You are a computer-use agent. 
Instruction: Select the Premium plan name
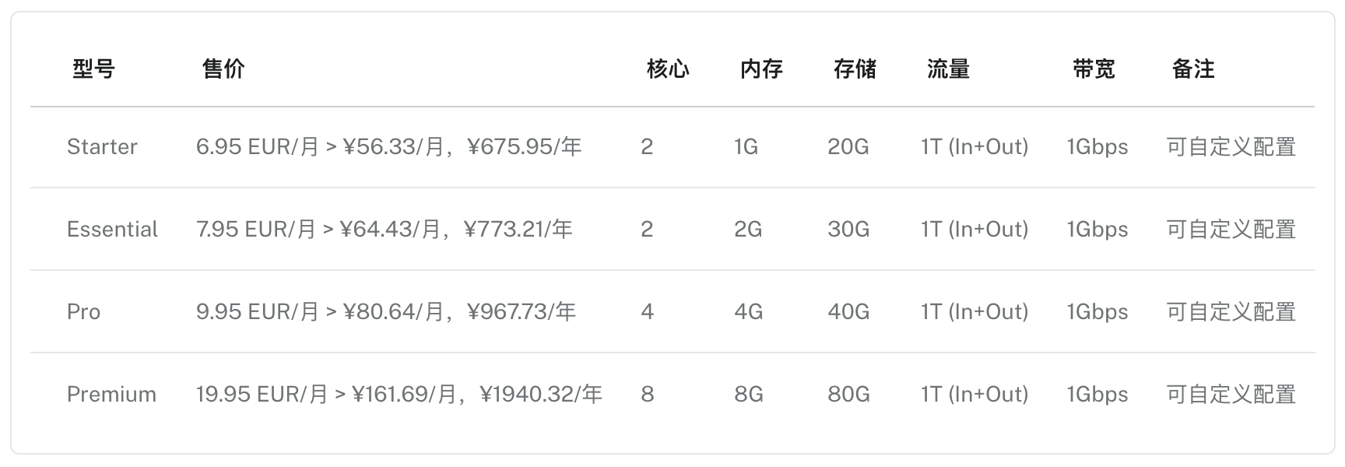111,395
